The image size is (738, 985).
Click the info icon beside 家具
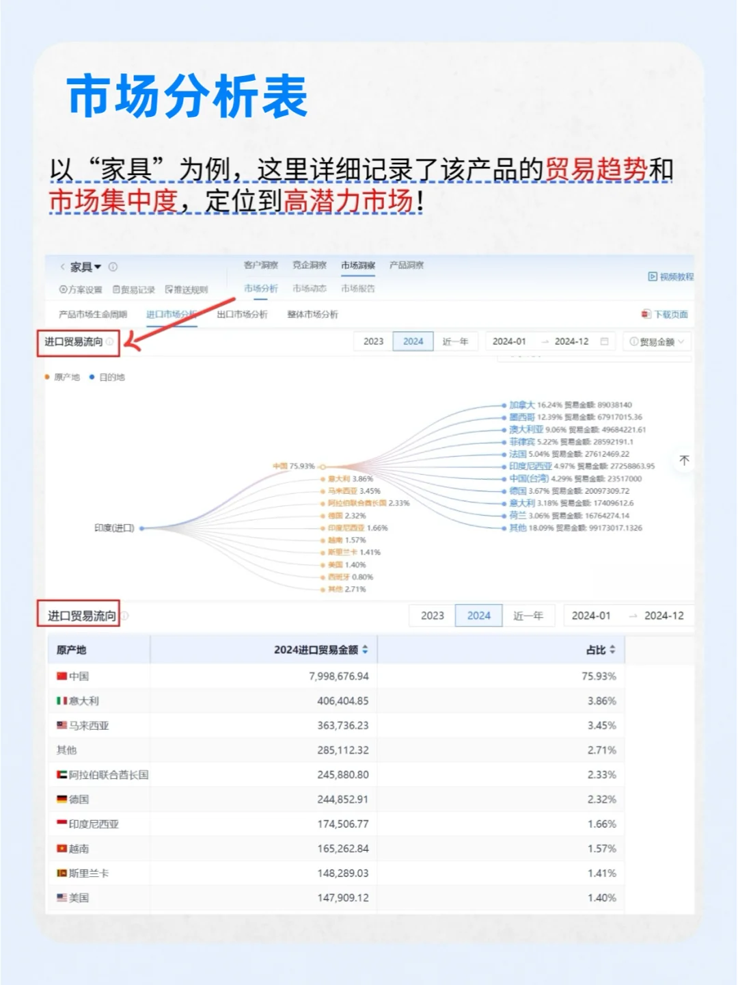pyautogui.click(x=112, y=266)
